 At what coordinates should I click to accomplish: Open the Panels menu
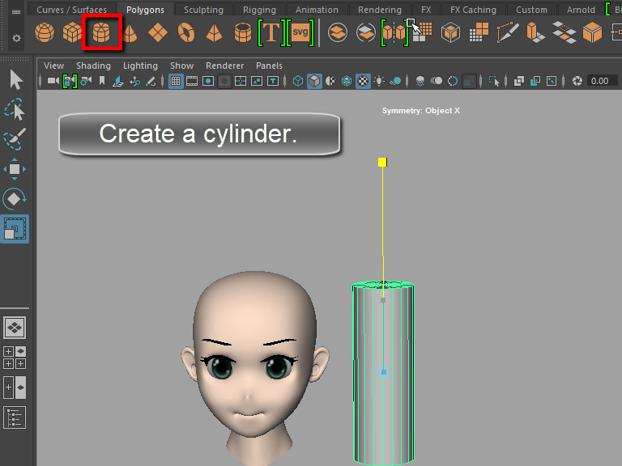tap(269, 66)
